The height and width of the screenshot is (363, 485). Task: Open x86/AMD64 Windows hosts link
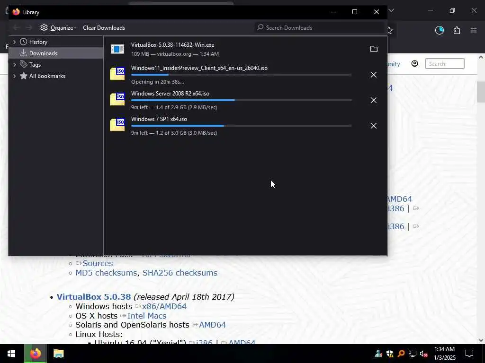coord(164,306)
